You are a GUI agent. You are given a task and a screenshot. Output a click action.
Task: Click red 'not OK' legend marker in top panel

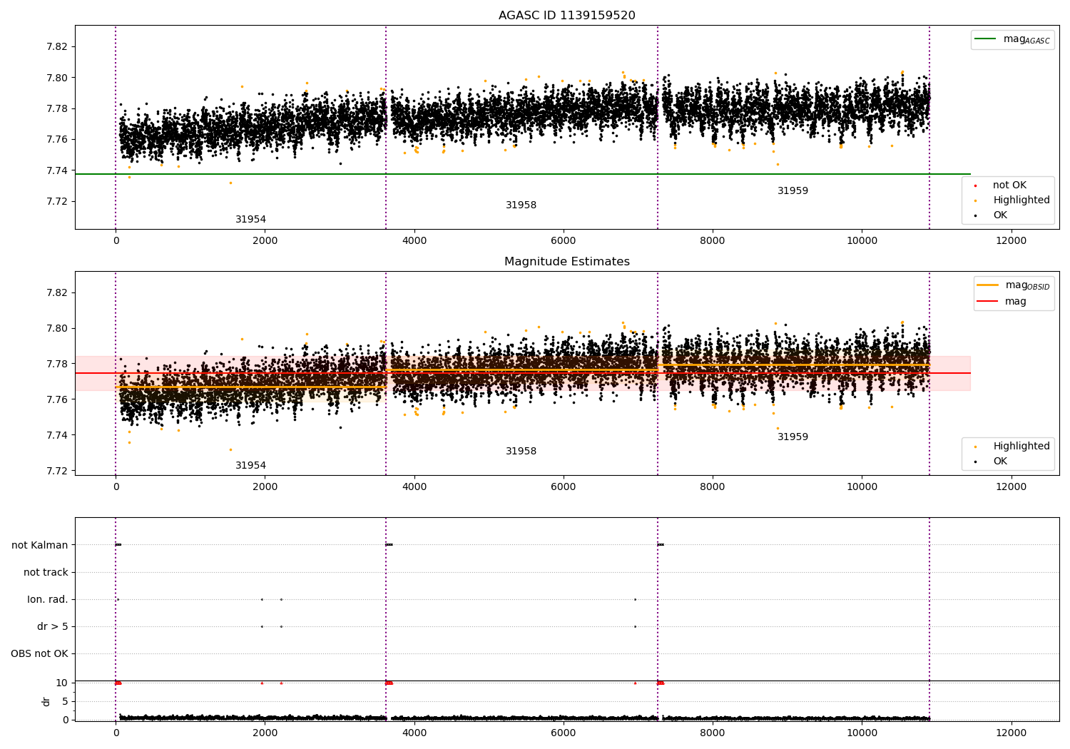975,185
